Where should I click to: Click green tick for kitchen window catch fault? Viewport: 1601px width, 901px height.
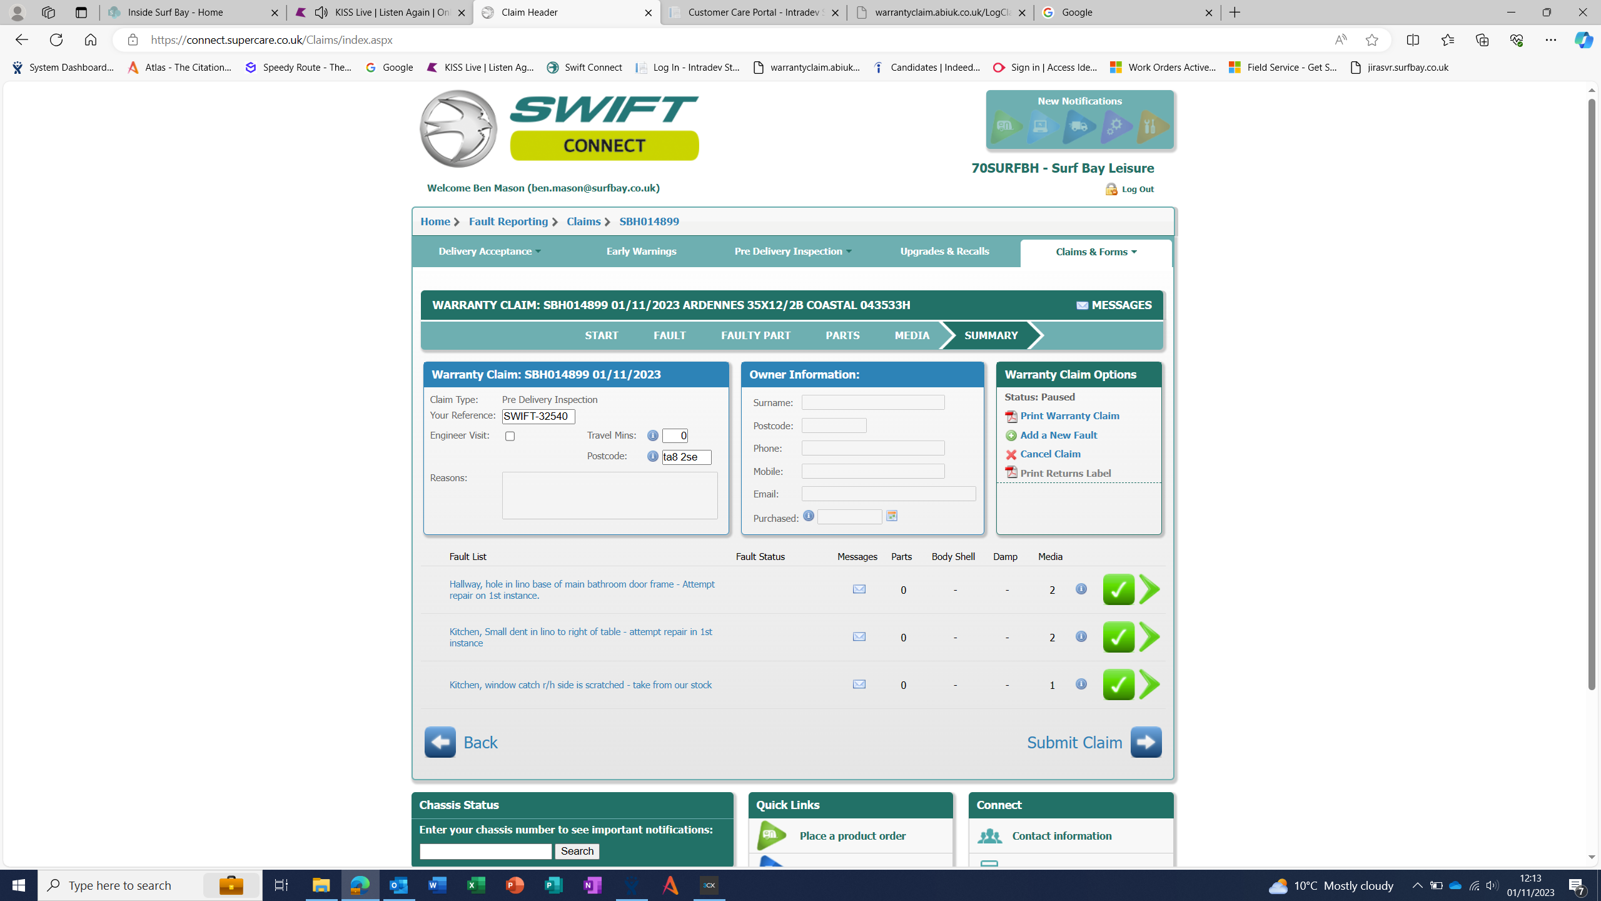[x=1118, y=685]
